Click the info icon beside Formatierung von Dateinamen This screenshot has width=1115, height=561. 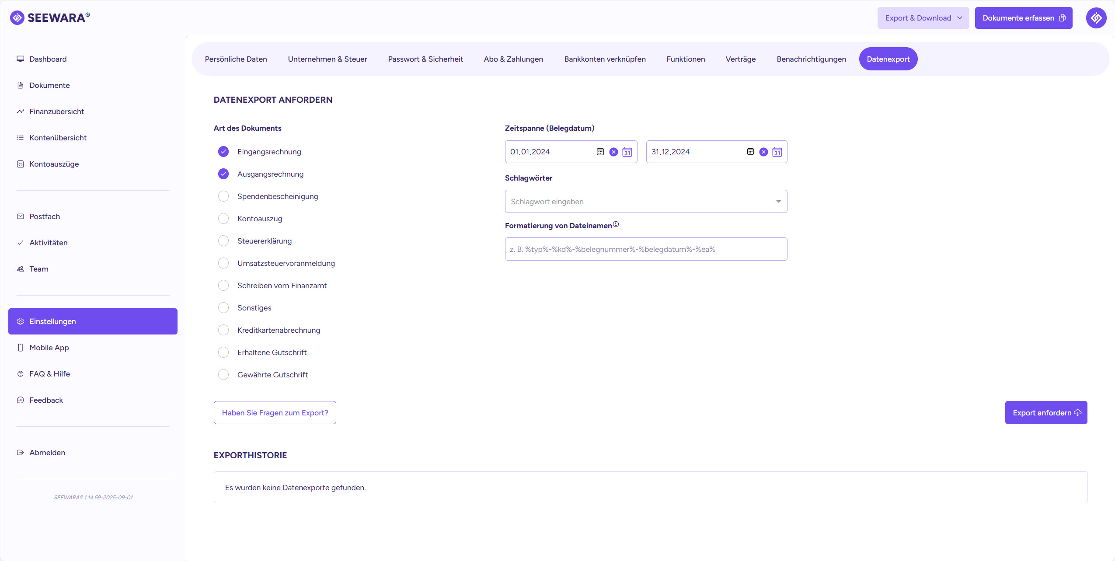pyautogui.click(x=616, y=224)
